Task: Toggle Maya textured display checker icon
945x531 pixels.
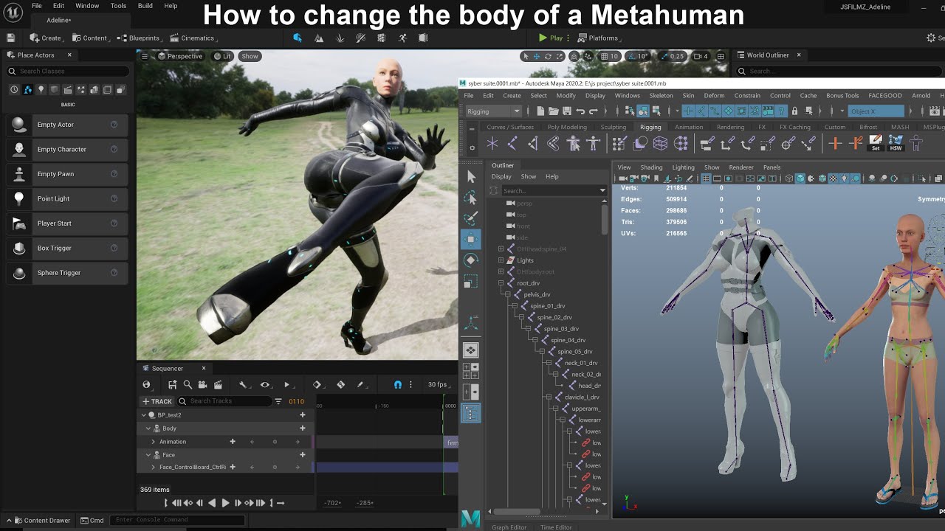Action: pos(834,178)
